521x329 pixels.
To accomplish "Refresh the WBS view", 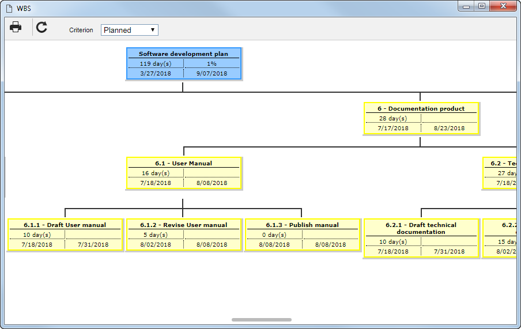I will pyautogui.click(x=41, y=27).
